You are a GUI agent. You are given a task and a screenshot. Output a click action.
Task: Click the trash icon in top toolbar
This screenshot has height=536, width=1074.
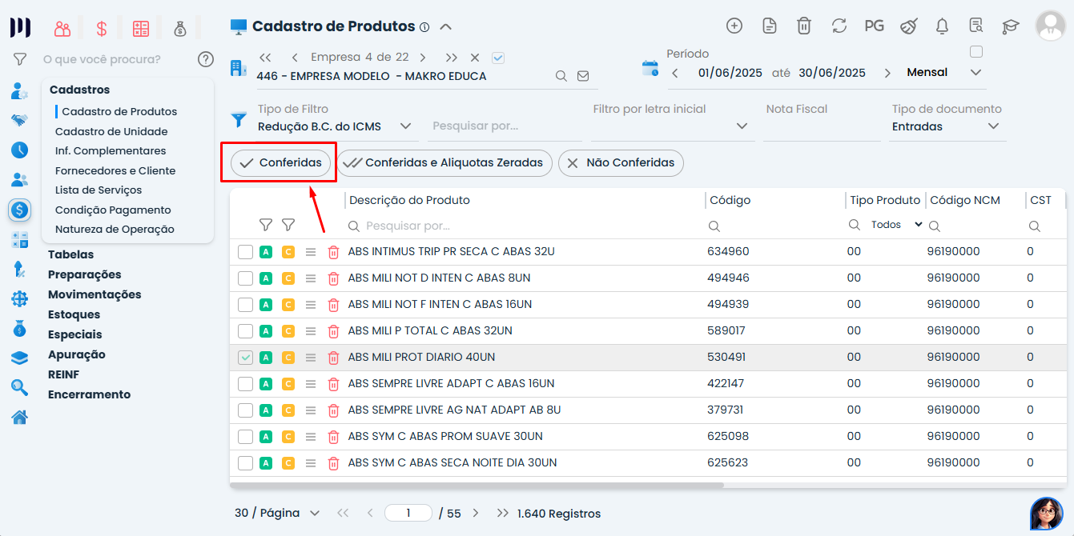pyautogui.click(x=804, y=26)
